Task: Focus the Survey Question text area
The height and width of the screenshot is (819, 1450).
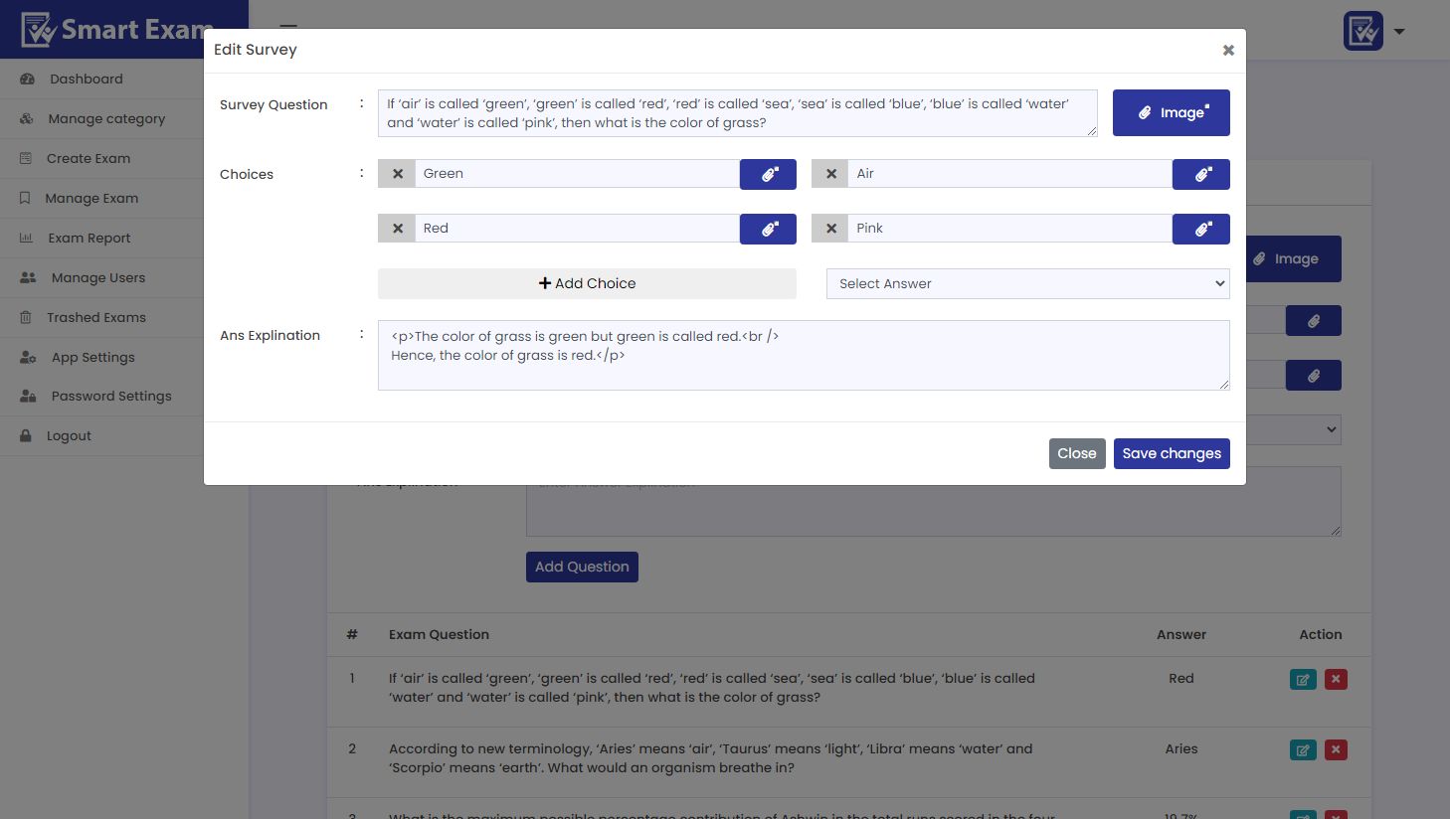Action: pyautogui.click(x=738, y=113)
